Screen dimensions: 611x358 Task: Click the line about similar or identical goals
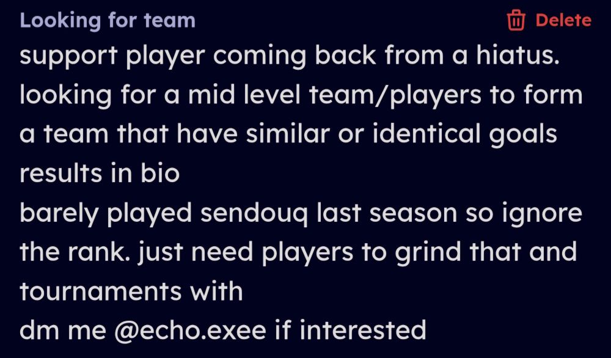(x=288, y=134)
